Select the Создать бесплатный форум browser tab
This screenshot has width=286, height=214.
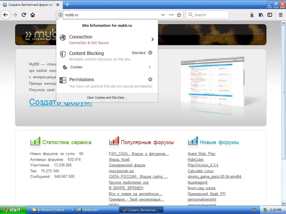click(x=31, y=5)
